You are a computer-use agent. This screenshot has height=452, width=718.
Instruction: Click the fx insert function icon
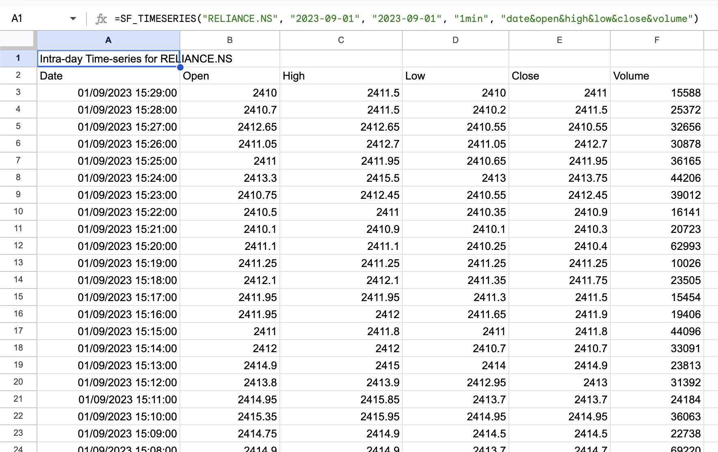tap(101, 18)
